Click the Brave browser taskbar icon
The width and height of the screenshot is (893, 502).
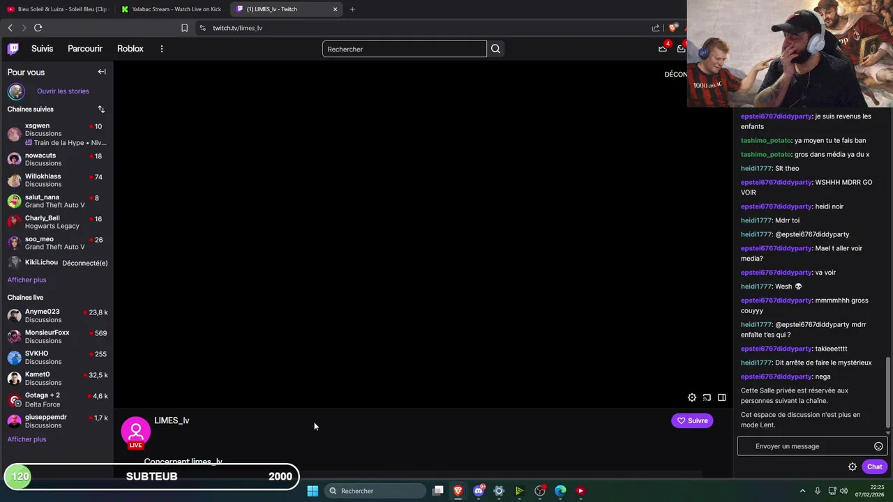(x=458, y=491)
